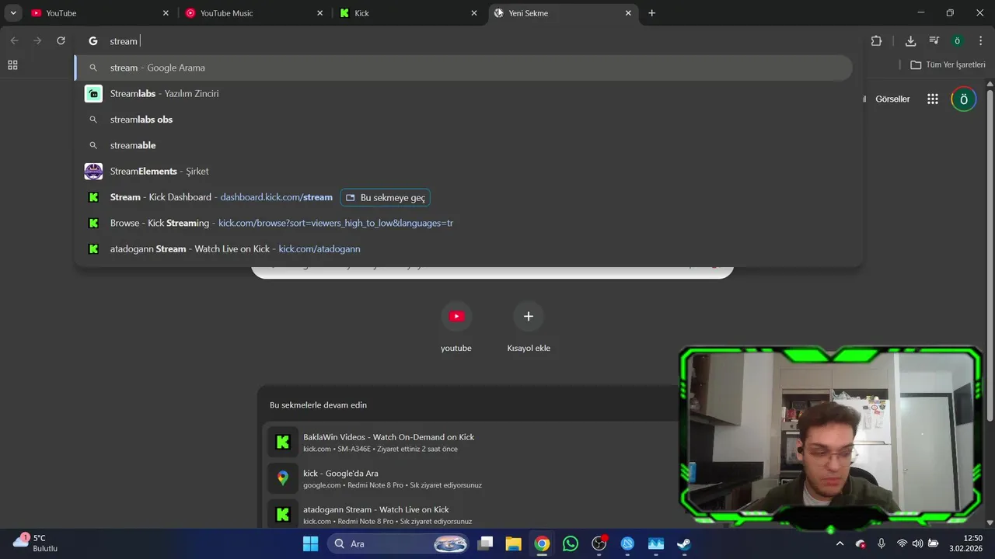Open File Explorer from taskbar
Image resolution: width=995 pixels, height=559 pixels.
point(513,543)
